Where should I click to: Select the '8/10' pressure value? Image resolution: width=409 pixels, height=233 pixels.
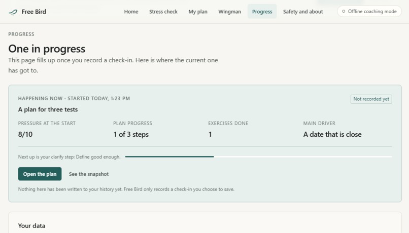click(x=25, y=134)
